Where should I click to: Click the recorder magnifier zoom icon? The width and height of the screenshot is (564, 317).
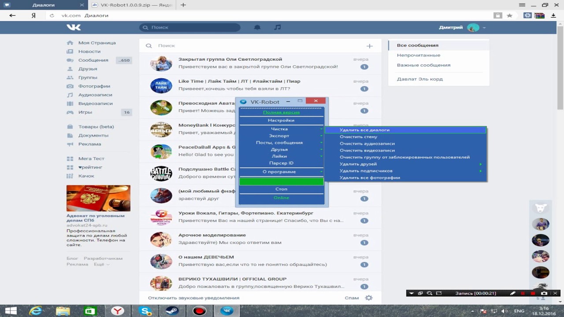[429, 293]
